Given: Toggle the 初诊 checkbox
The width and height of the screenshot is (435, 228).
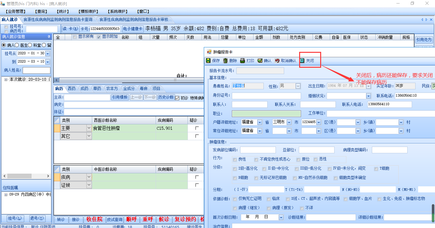Looking at the screenshot, I should [177, 98].
